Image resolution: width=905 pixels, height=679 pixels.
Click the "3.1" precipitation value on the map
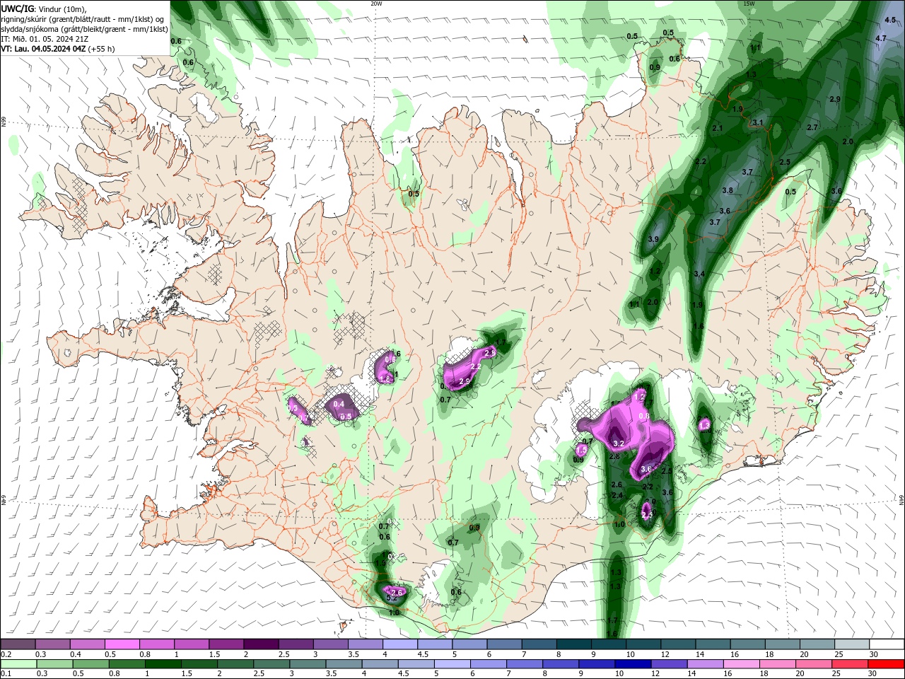758,123
